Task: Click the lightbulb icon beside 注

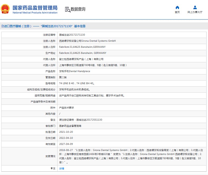Action: pos(52,168)
